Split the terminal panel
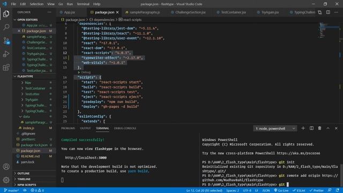 [x=311, y=128]
